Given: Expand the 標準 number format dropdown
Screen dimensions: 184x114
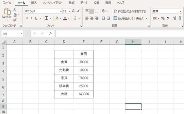Looking at the screenshot, I should 180,11.
